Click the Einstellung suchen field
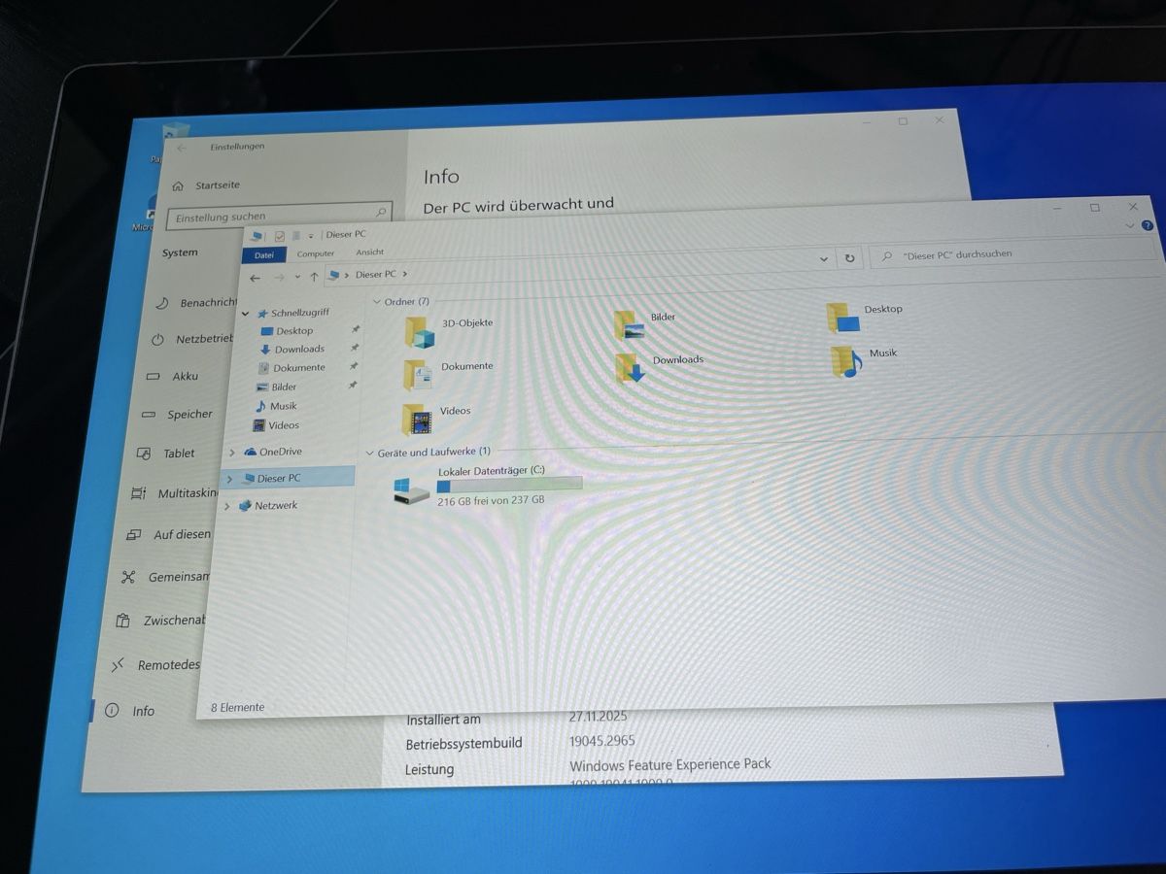The width and height of the screenshot is (1166, 874). tap(279, 216)
